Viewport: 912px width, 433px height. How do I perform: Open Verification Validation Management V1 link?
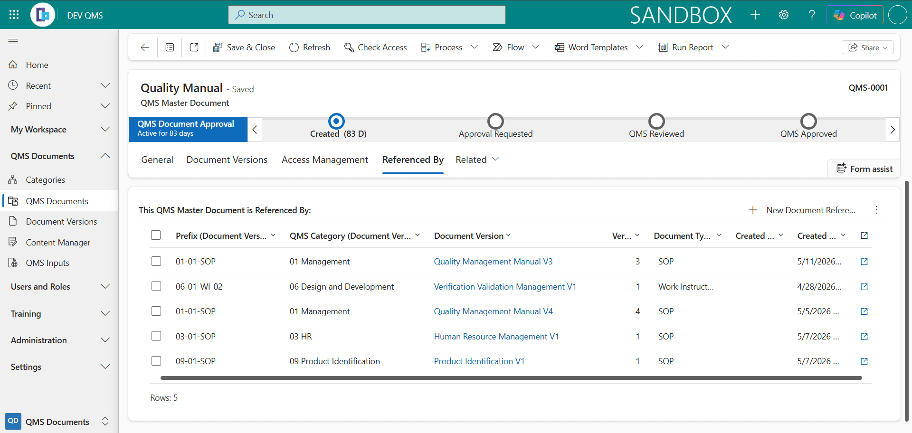tap(505, 287)
